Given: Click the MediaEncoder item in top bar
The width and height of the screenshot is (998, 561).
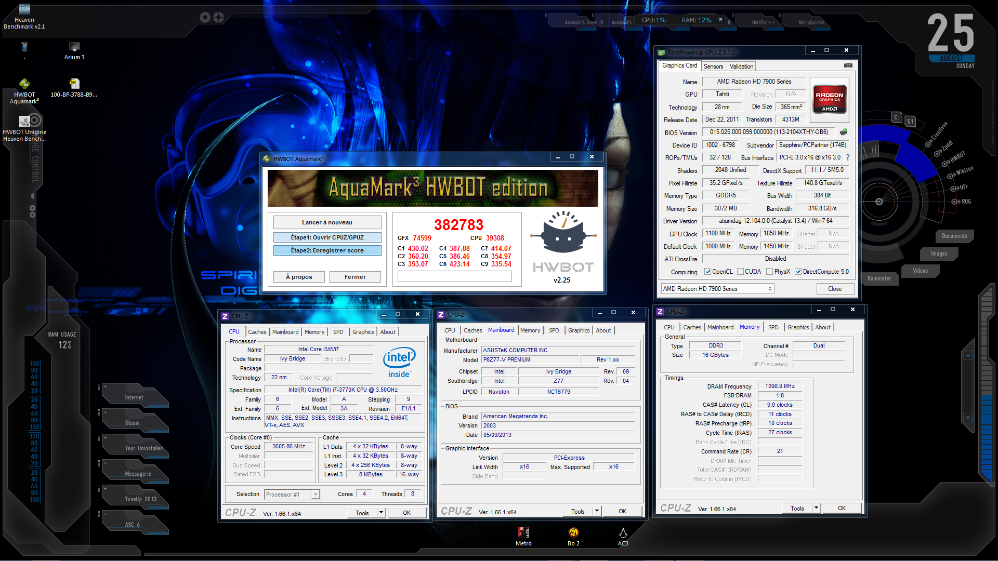Looking at the screenshot, I should click(x=811, y=22).
